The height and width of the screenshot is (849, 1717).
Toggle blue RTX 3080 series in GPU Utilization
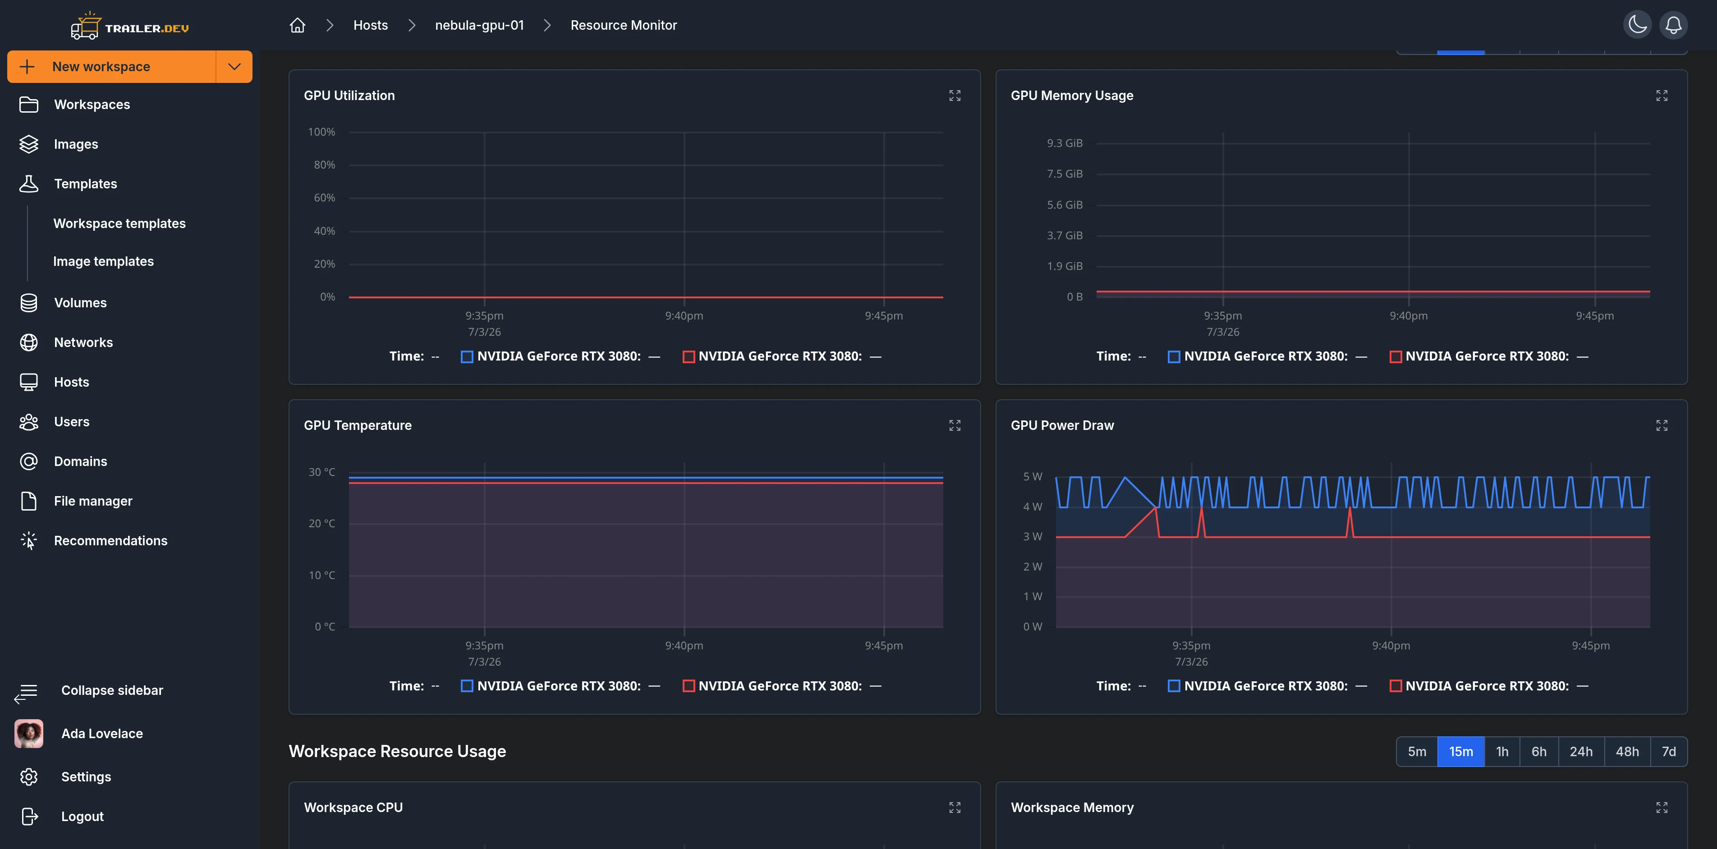click(x=560, y=356)
